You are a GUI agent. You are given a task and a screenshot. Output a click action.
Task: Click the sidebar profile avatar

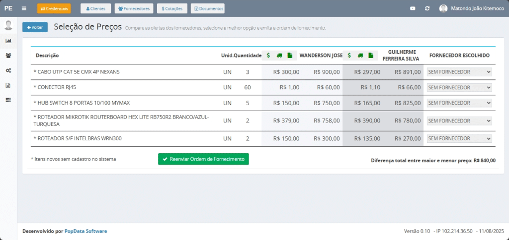point(8,25)
